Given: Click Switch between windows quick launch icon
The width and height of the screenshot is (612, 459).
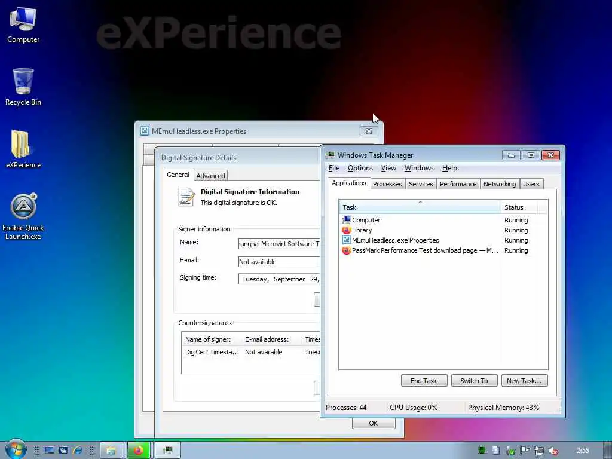Looking at the screenshot, I should pos(63,451).
